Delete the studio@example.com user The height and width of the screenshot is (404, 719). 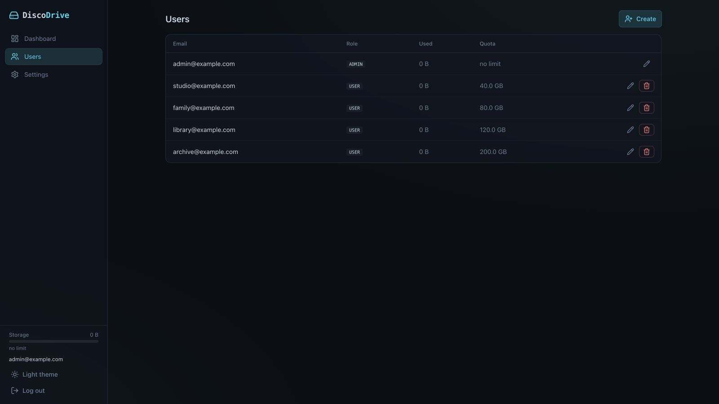pos(646,86)
